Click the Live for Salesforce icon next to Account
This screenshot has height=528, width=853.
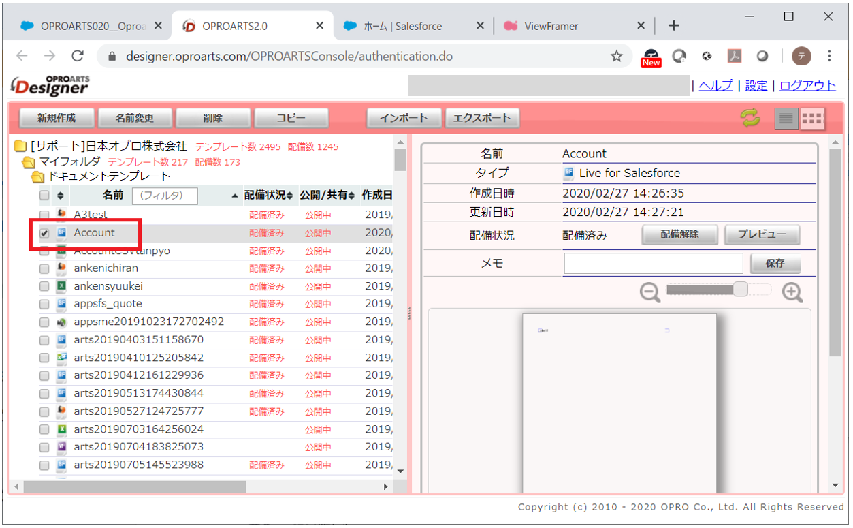point(61,233)
